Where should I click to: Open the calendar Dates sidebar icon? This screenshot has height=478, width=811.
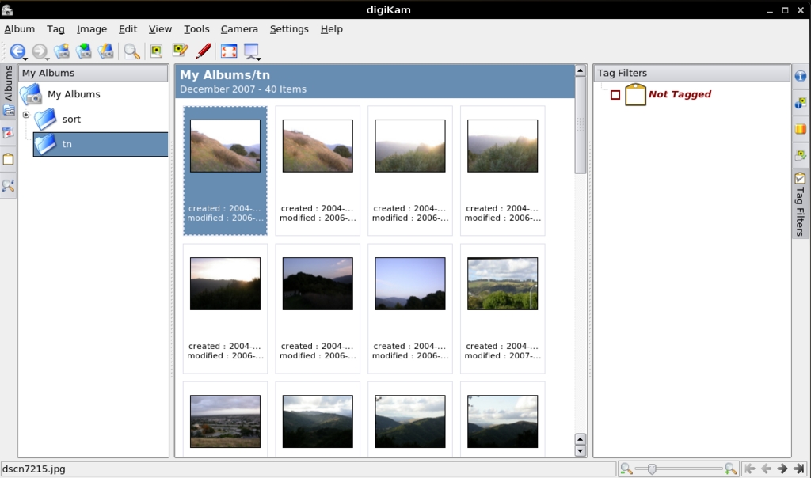9,133
